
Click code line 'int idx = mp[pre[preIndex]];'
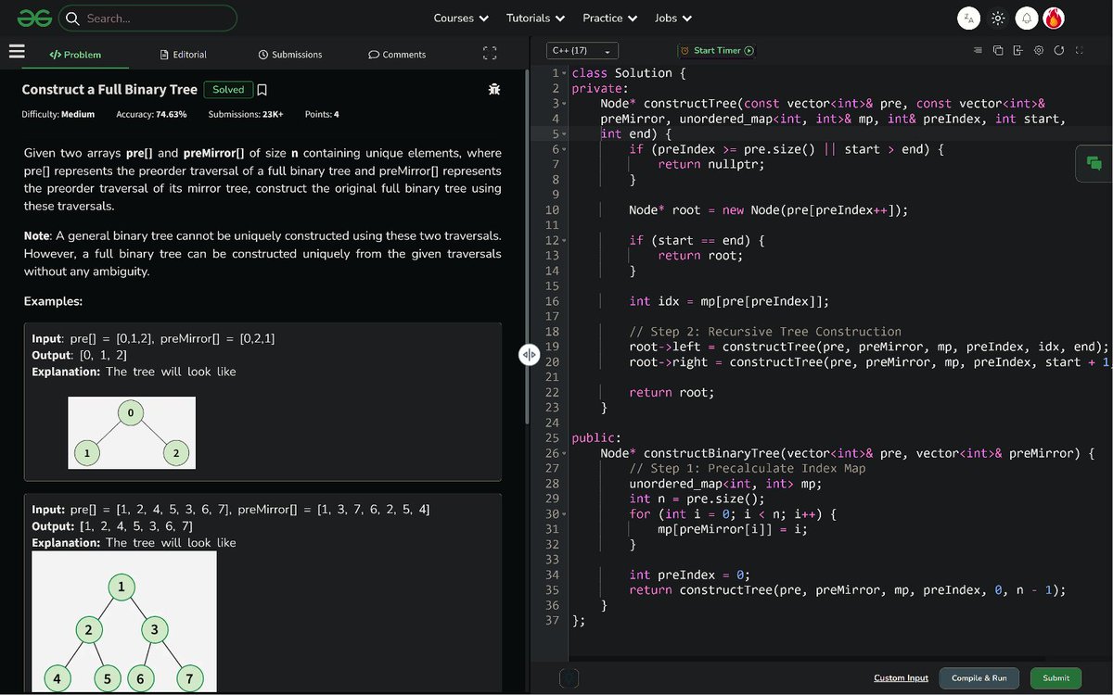tap(729, 301)
